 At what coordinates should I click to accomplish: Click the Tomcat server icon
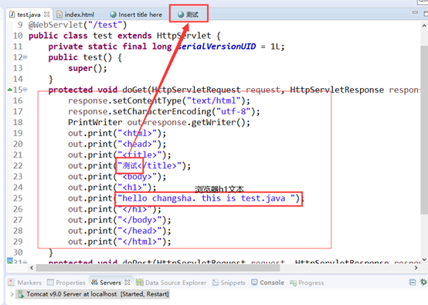coord(20,294)
